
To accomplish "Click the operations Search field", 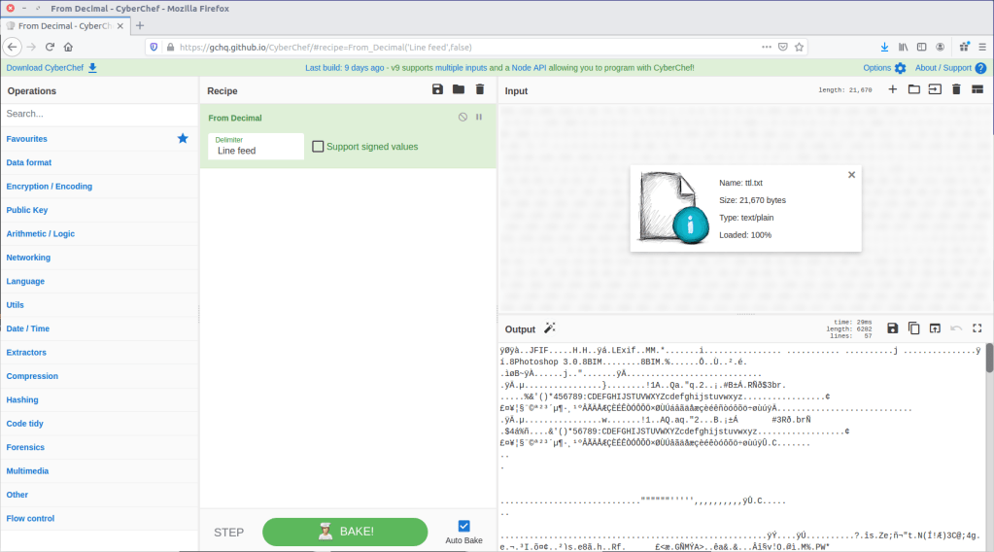I will tap(97, 114).
